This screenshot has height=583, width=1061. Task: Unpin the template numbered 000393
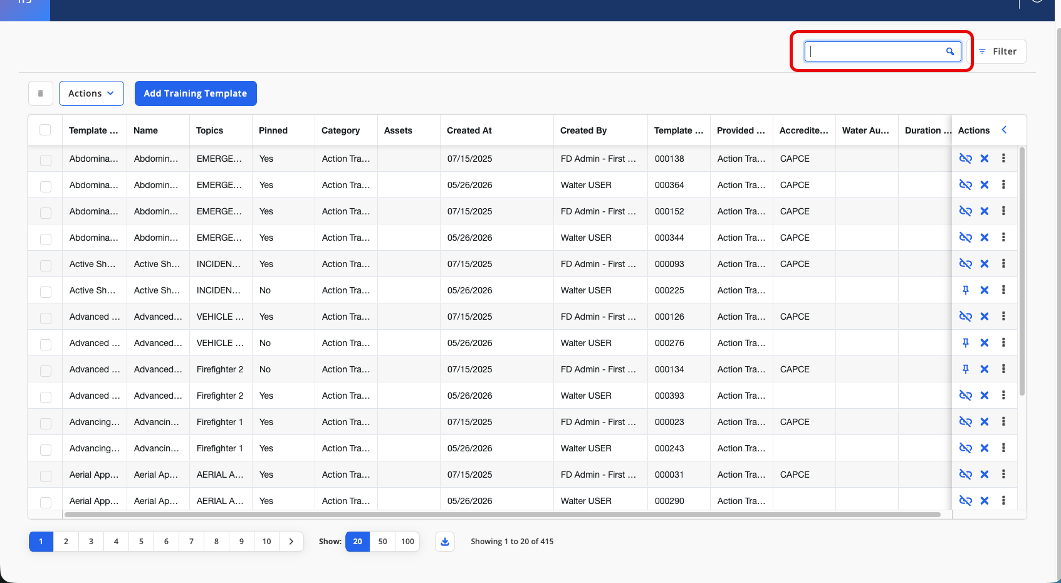click(x=966, y=396)
